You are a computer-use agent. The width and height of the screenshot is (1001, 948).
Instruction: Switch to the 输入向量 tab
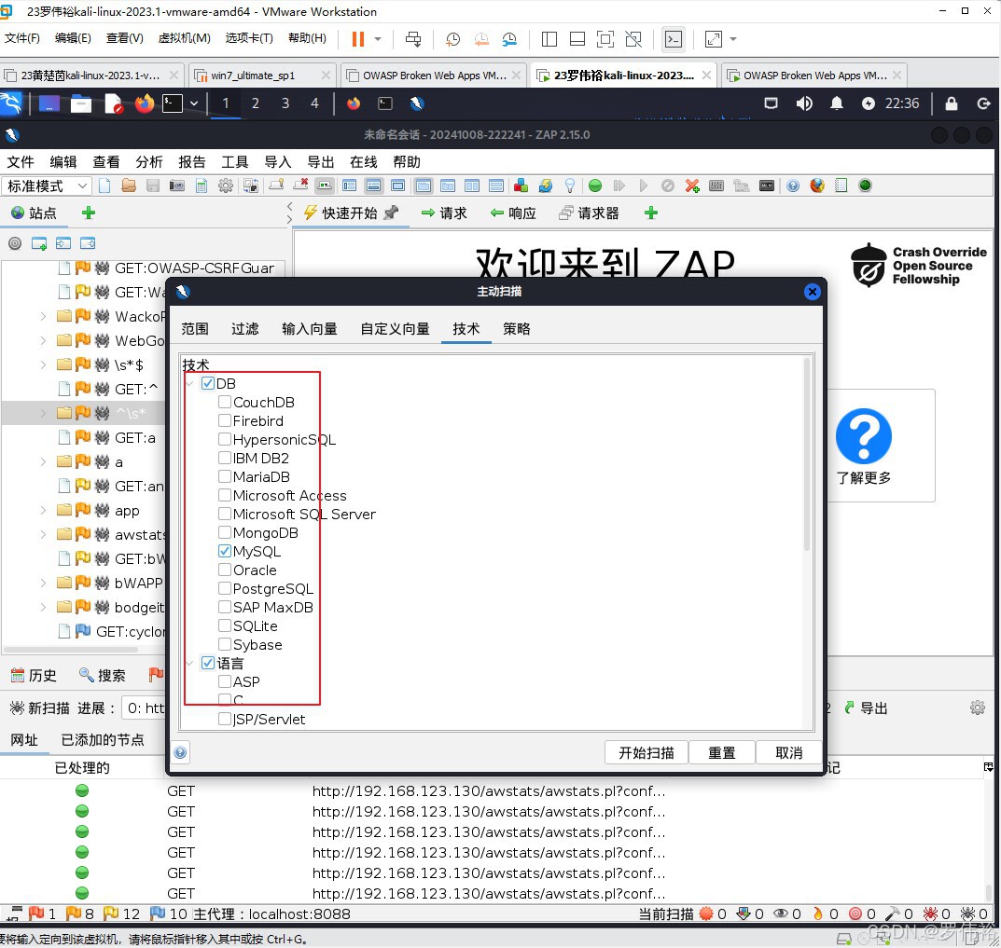click(x=310, y=329)
